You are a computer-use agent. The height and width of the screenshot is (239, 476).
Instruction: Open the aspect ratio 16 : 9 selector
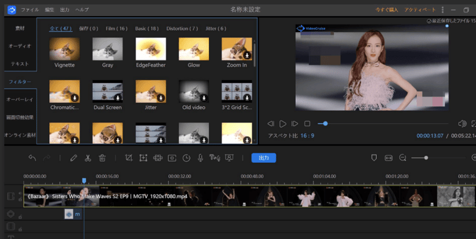(x=308, y=136)
